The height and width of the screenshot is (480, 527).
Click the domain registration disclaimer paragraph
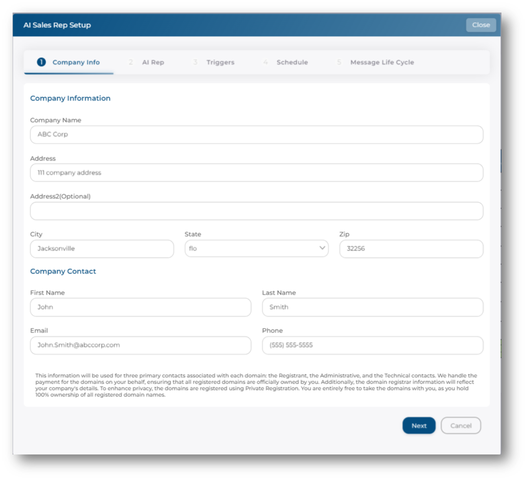(256, 385)
